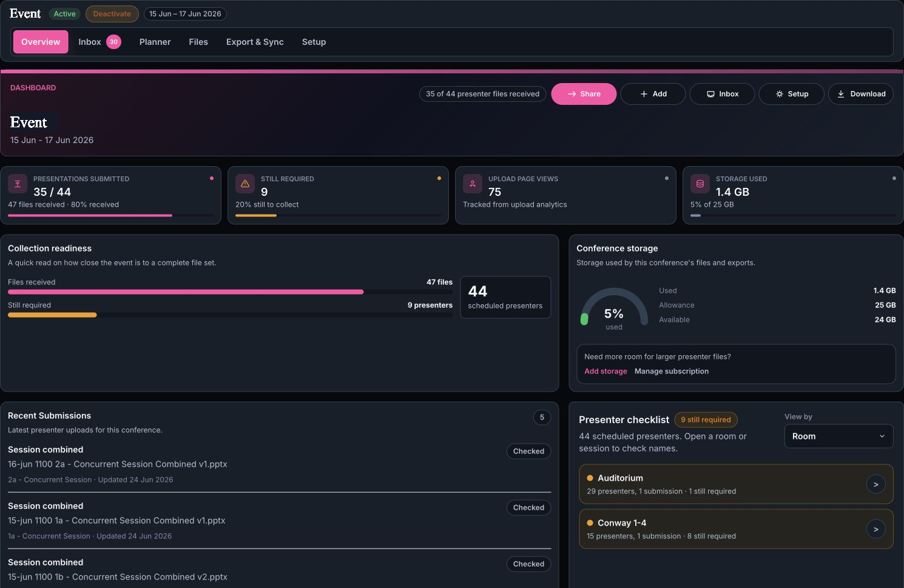Open the Planner tab
This screenshot has height=588, width=904.
tap(155, 42)
